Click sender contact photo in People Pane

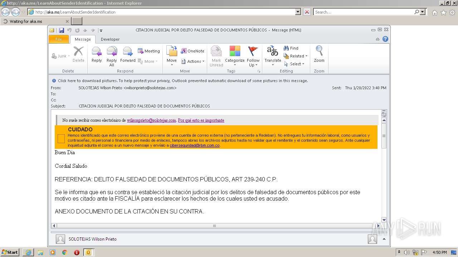coord(60,239)
